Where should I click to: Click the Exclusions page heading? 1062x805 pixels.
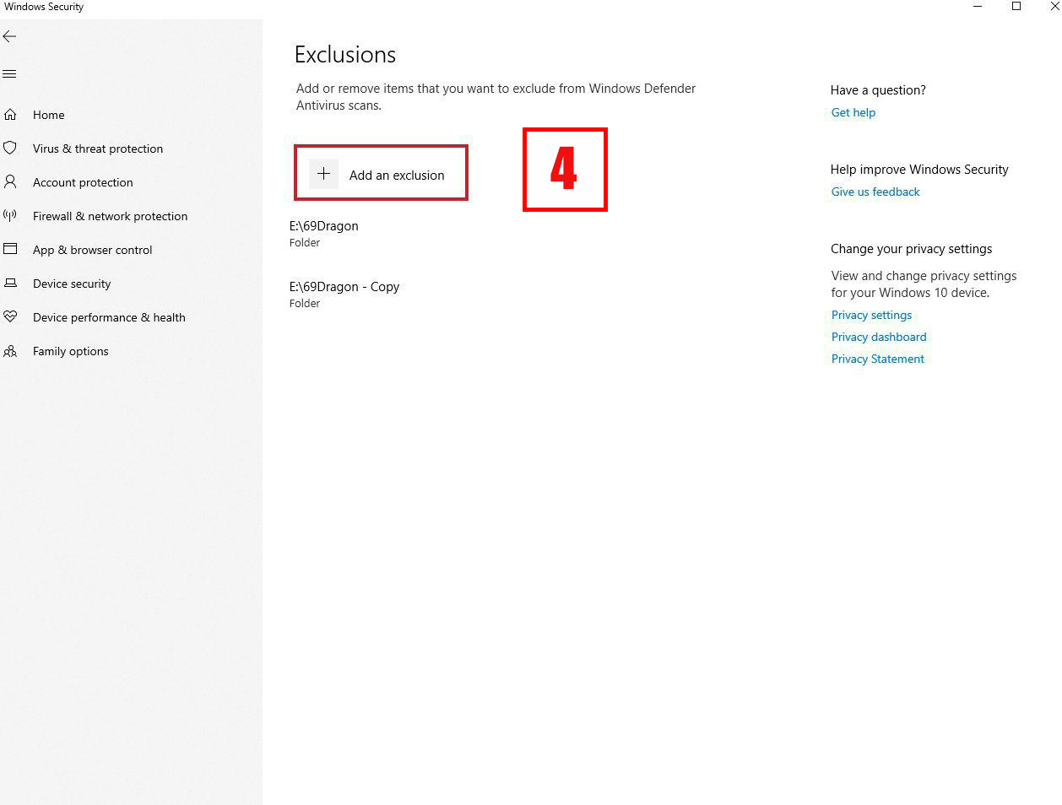click(345, 55)
